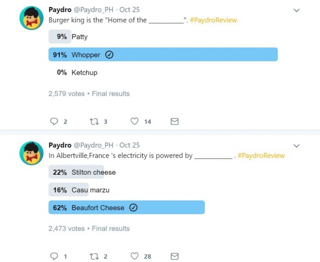
Task: Reply to the Albertville electricity tweet
Action: (x=54, y=256)
